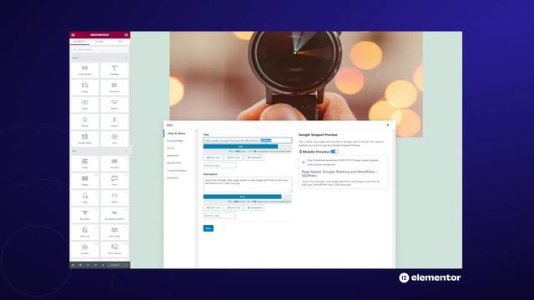The width and height of the screenshot is (534, 300).
Task: Close the SEO panel
Action: pyautogui.click(x=387, y=125)
